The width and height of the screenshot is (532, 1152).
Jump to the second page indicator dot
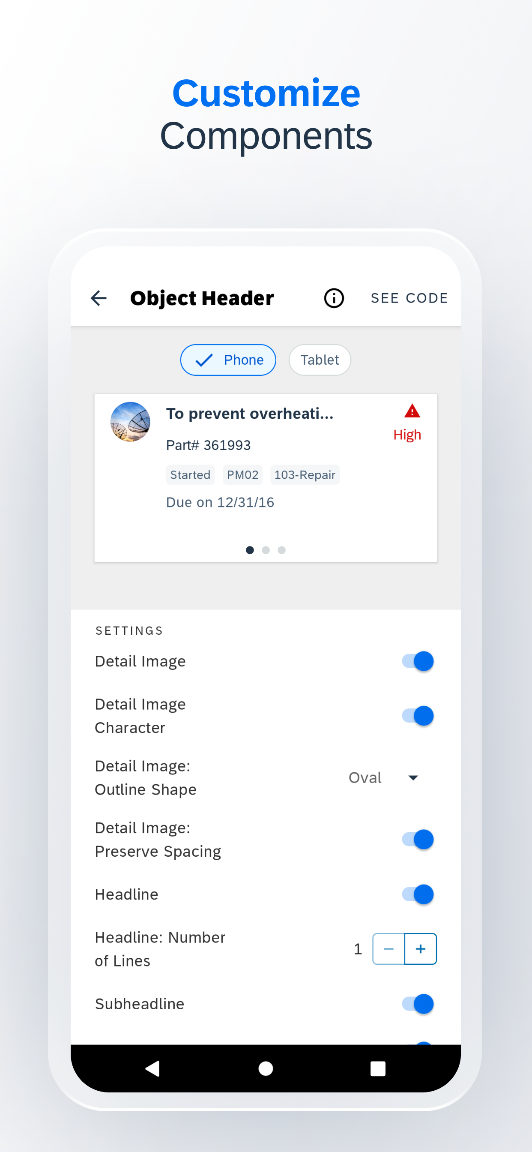tap(266, 550)
